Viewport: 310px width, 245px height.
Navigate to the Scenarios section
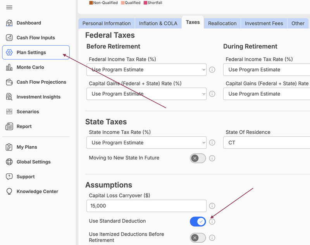[x=28, y=111]
